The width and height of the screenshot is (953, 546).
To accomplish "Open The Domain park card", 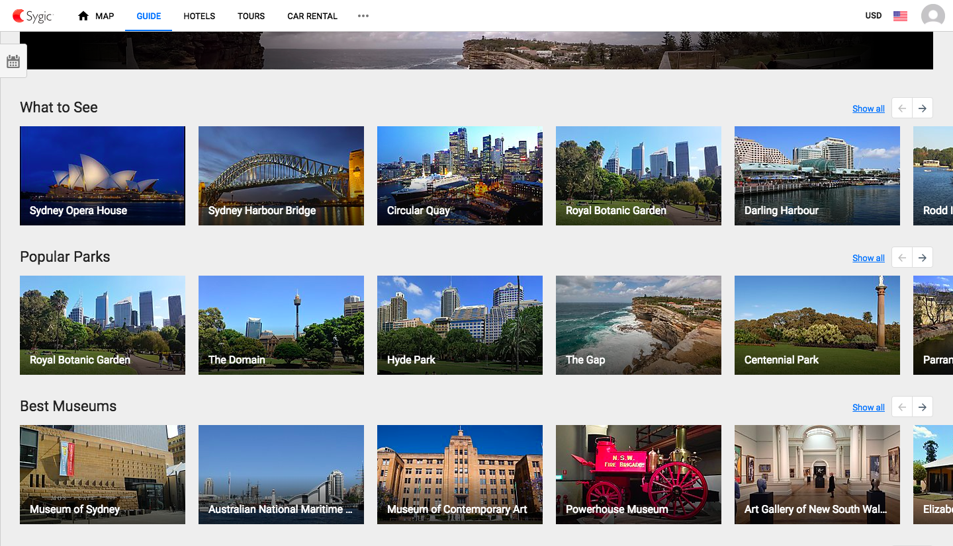I will 281,325.
